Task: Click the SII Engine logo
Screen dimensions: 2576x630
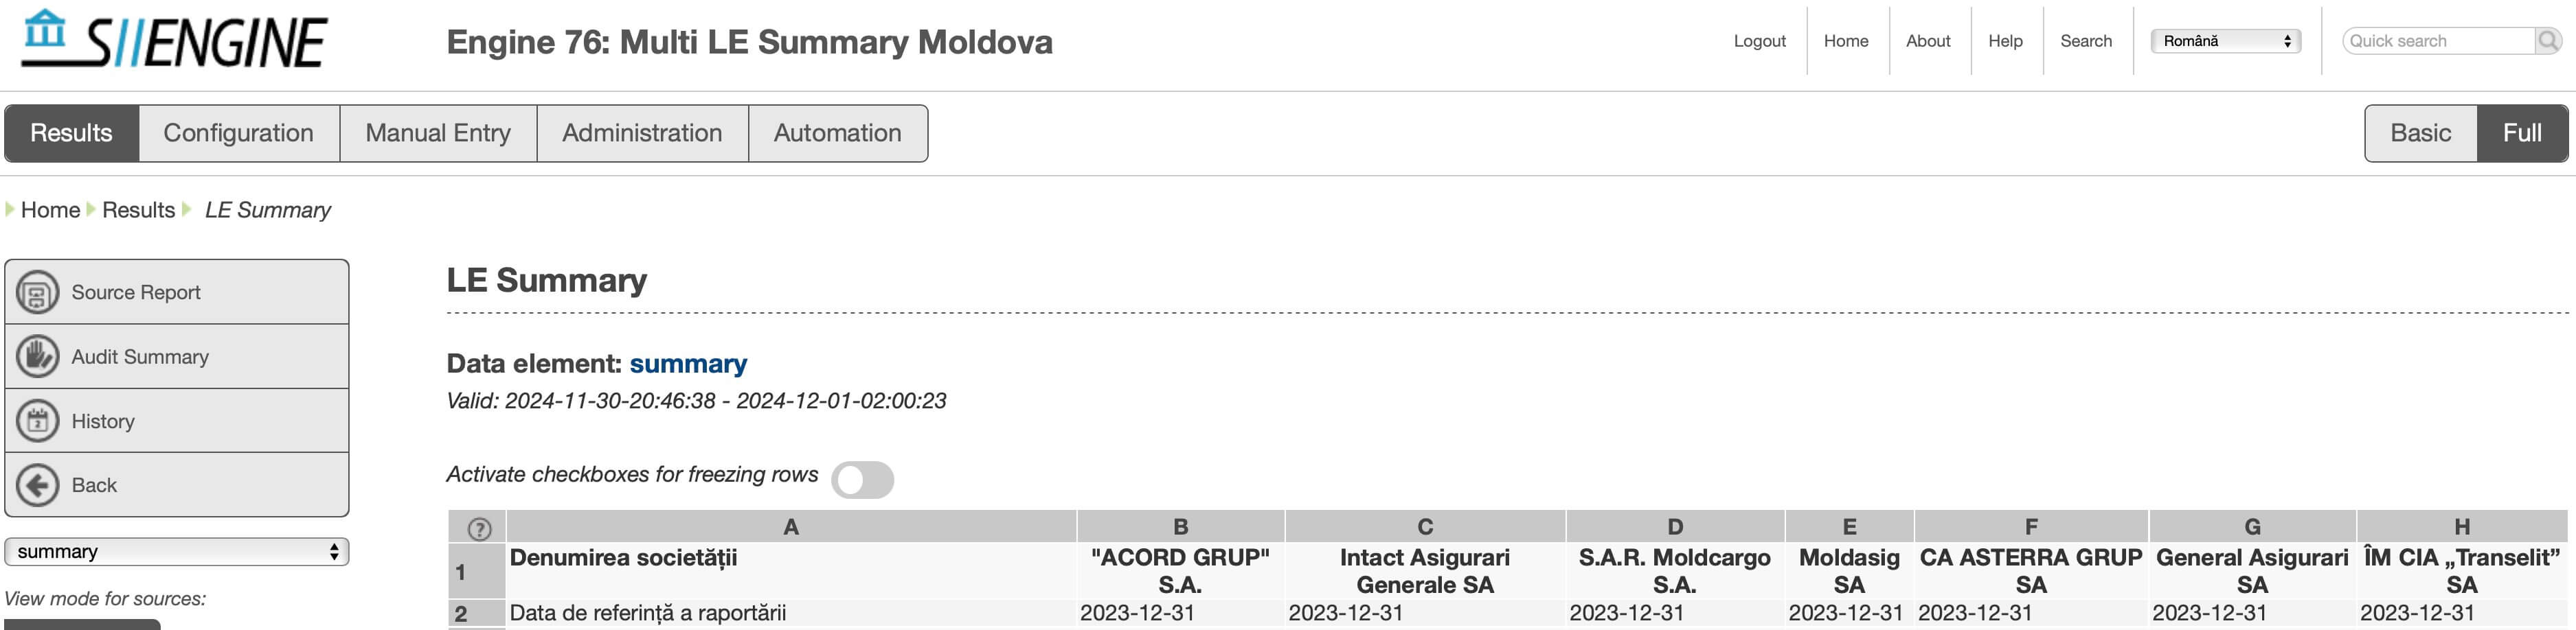Action: [175, 40]
